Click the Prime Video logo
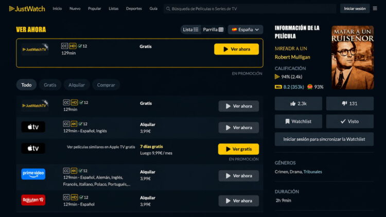This screenshot has height=217, width=386. coord(33,174)
